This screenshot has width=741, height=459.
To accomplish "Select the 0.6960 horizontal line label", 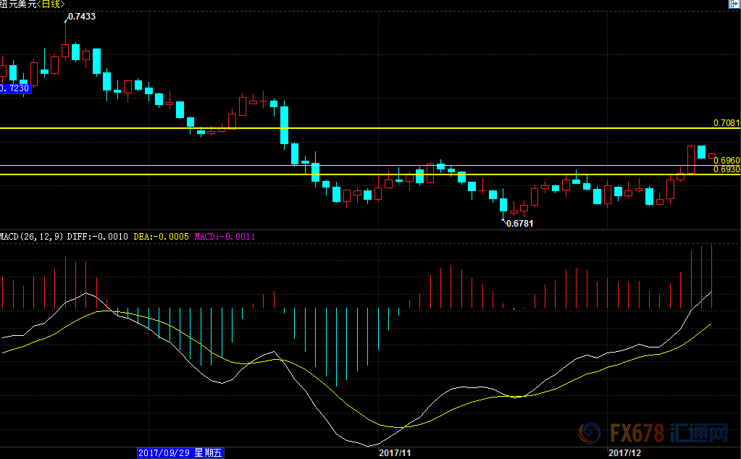I will (x=726, y=160).
